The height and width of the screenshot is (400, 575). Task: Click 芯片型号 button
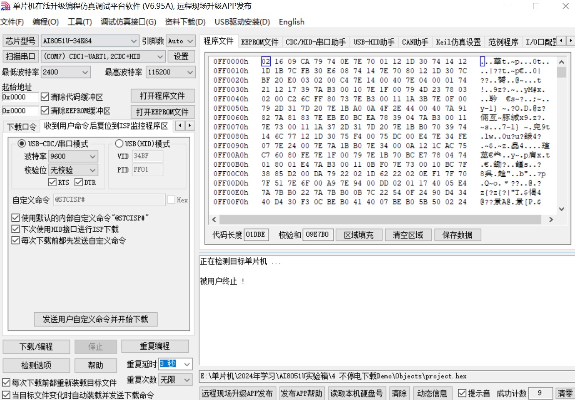(x=20, y=41)
